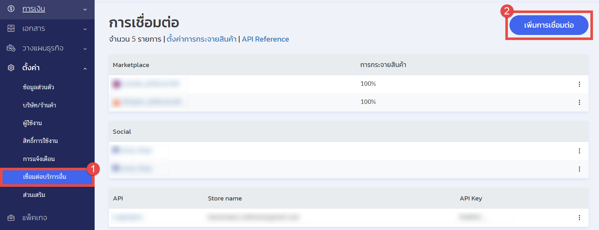Open options menu for first Marketplace row

point(579,84)
